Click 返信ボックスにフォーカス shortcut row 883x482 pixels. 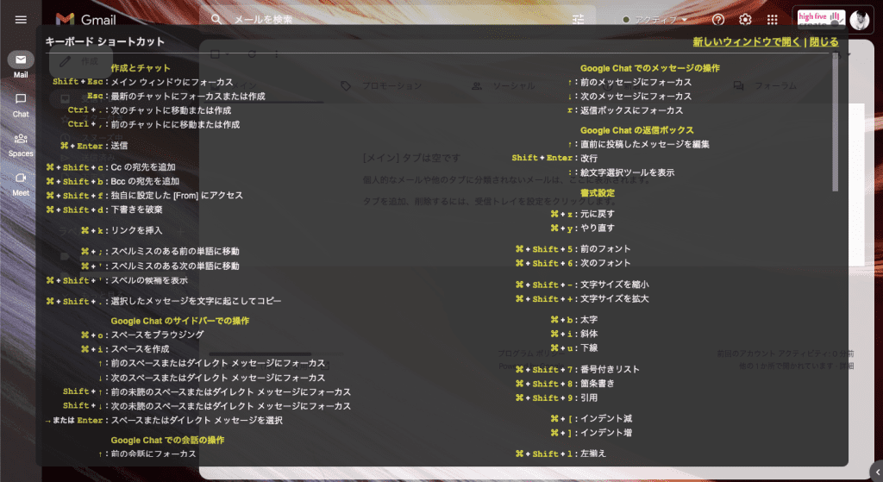tap(625, 110)
